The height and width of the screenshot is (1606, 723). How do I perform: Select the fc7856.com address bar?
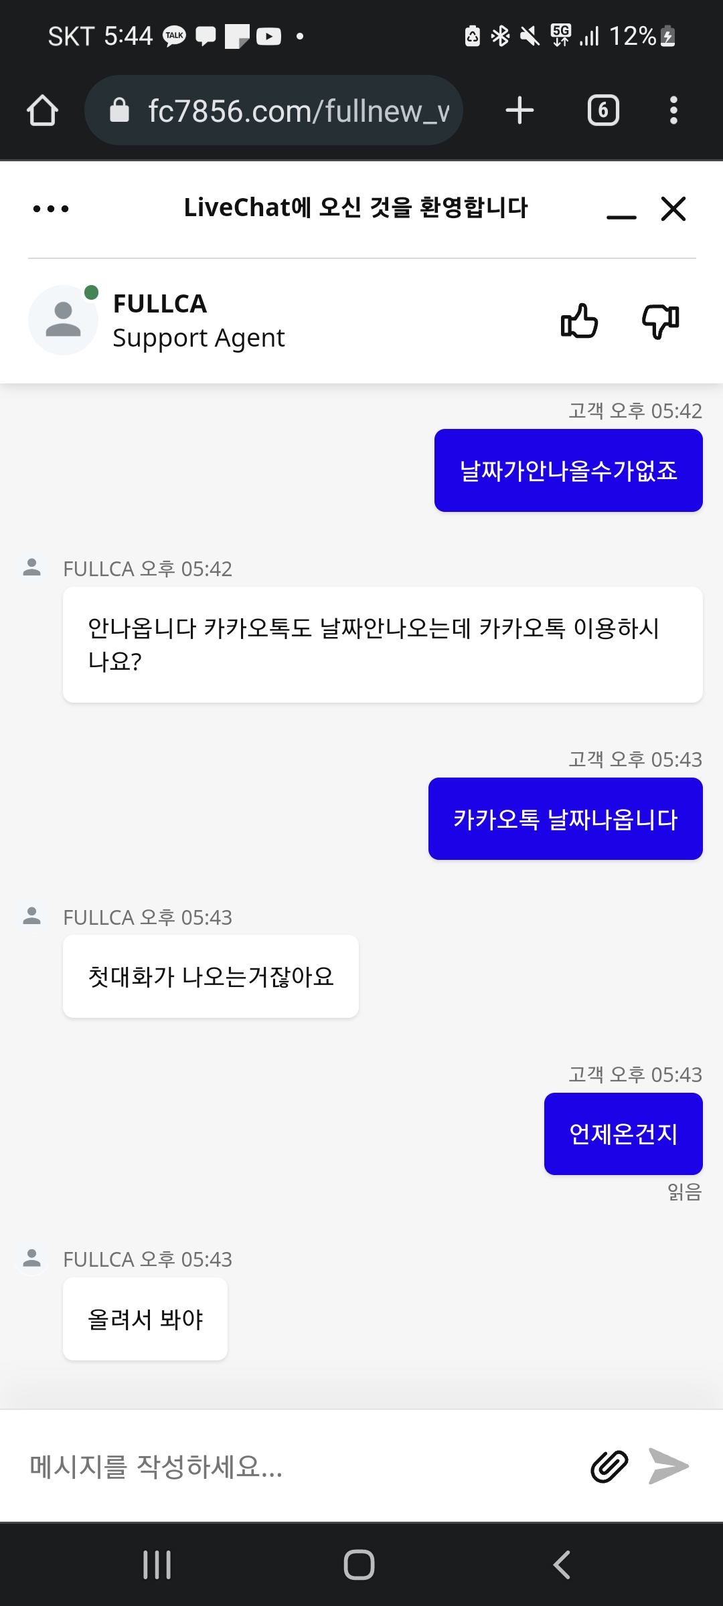(x=274, y=110)
